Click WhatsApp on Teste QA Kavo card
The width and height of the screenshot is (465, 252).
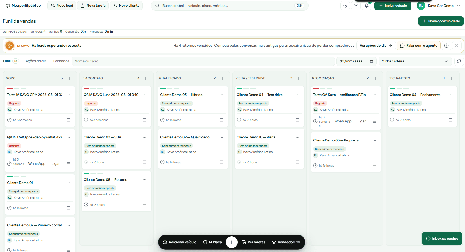pos(343,121)
